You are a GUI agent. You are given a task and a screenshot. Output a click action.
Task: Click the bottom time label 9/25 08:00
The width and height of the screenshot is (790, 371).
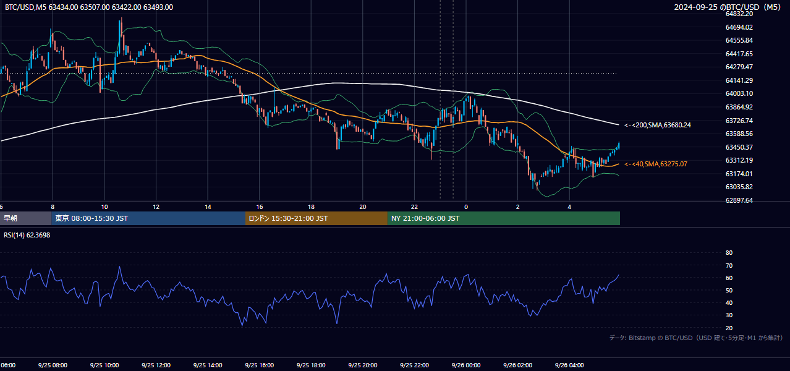(52, 365)
